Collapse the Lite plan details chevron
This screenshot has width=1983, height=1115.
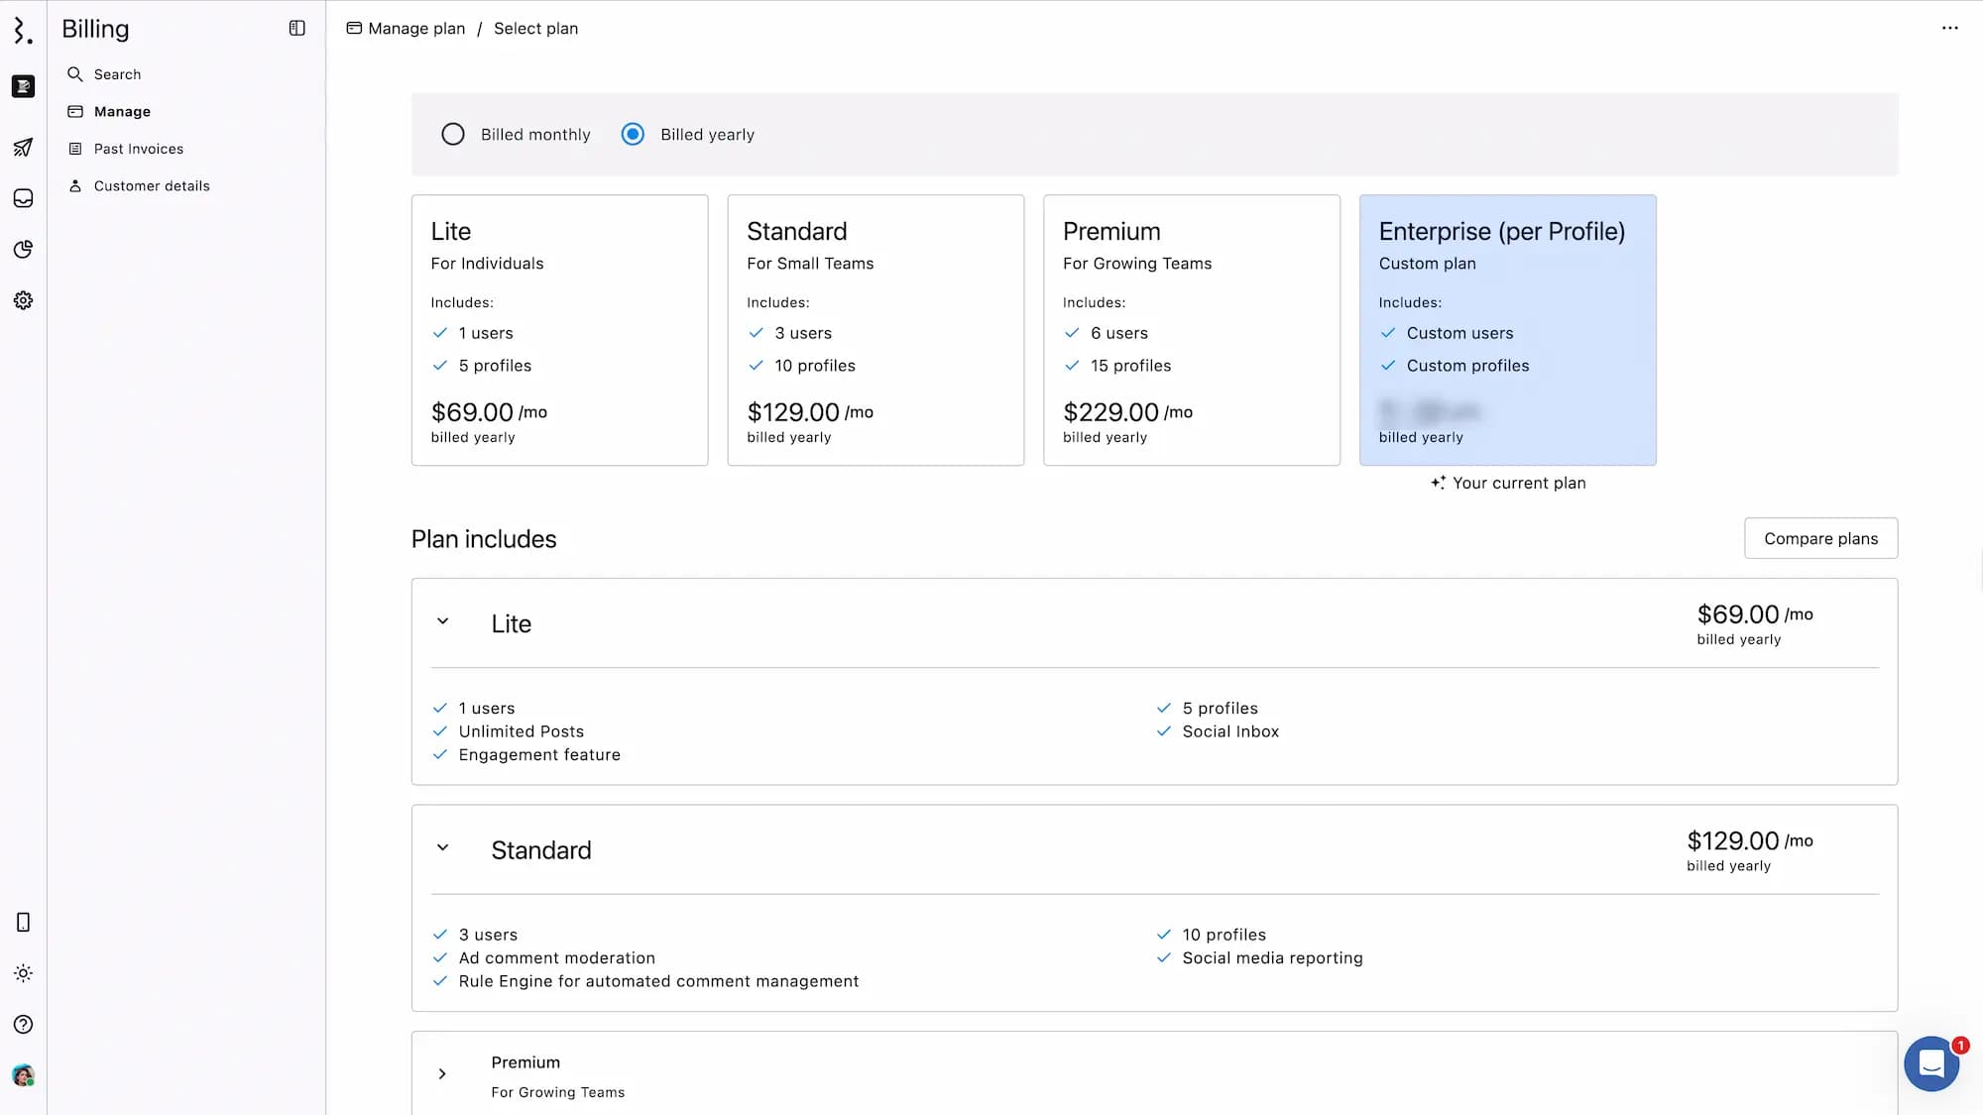pos(443,621)
